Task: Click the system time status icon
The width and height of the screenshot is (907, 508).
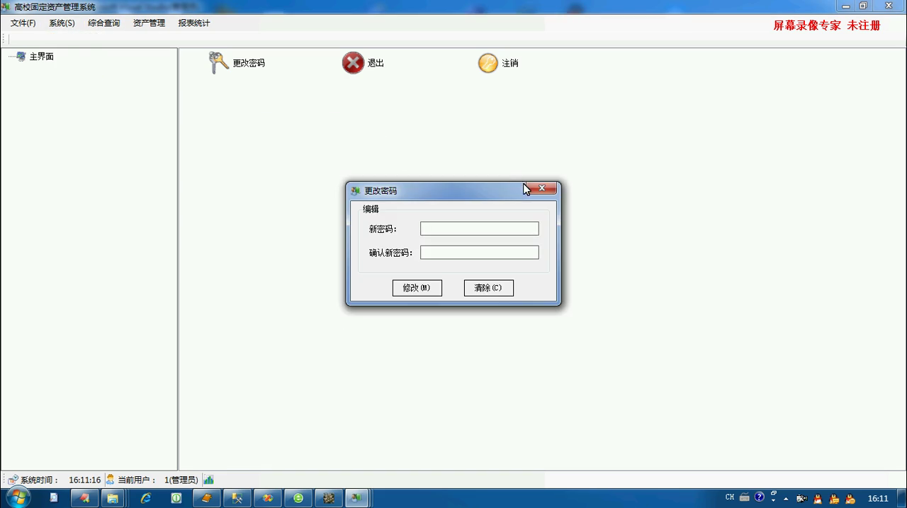Action: point(13,480)
